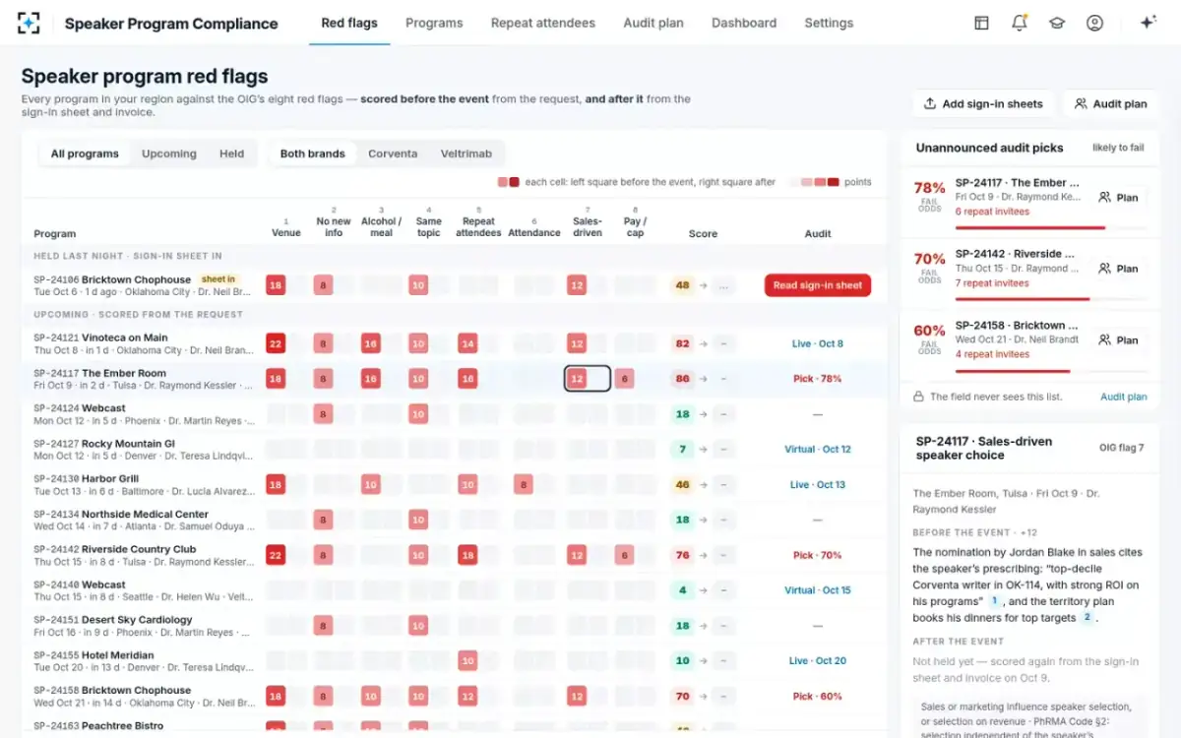Open the Audit plan link below audit picks
The width and height of the screenshot is (1181, 738).
click(1124, 397)
